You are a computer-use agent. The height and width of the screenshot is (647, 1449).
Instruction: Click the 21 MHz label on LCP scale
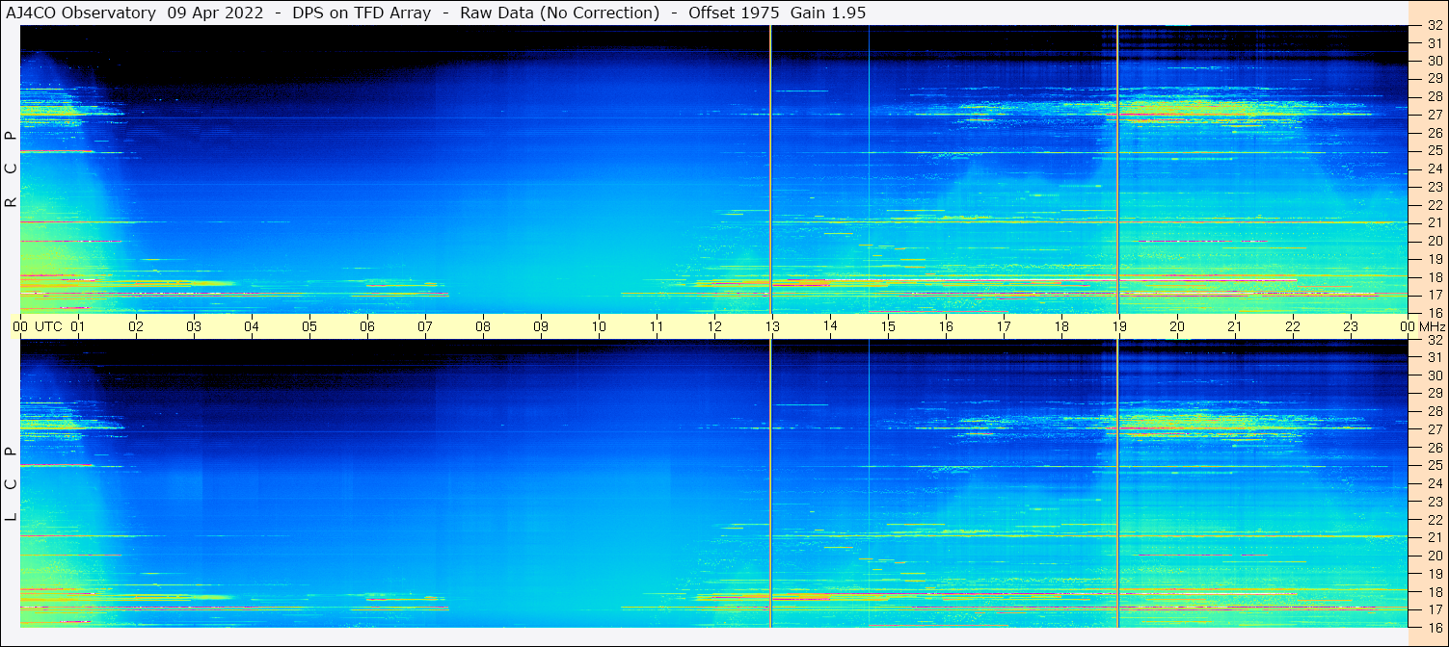click(1435, 537)
